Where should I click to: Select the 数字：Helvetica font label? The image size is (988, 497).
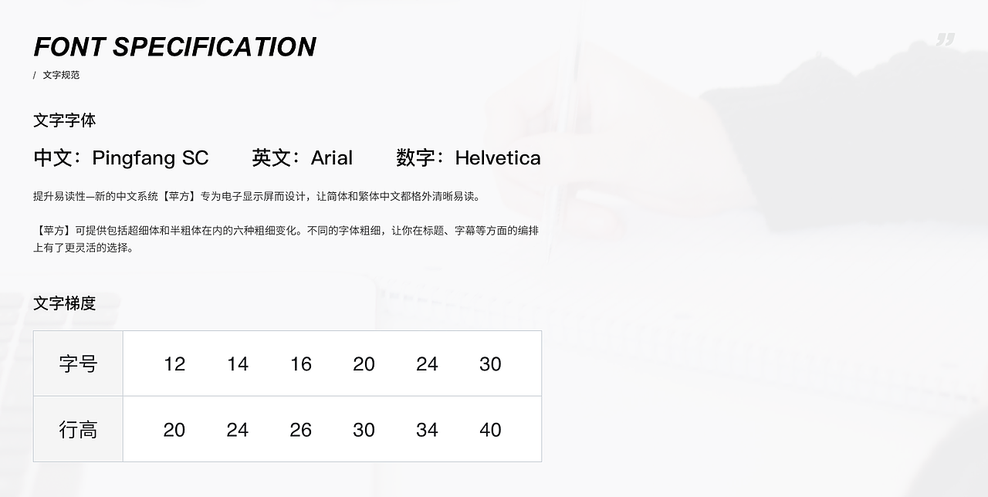tap(468, 158)
